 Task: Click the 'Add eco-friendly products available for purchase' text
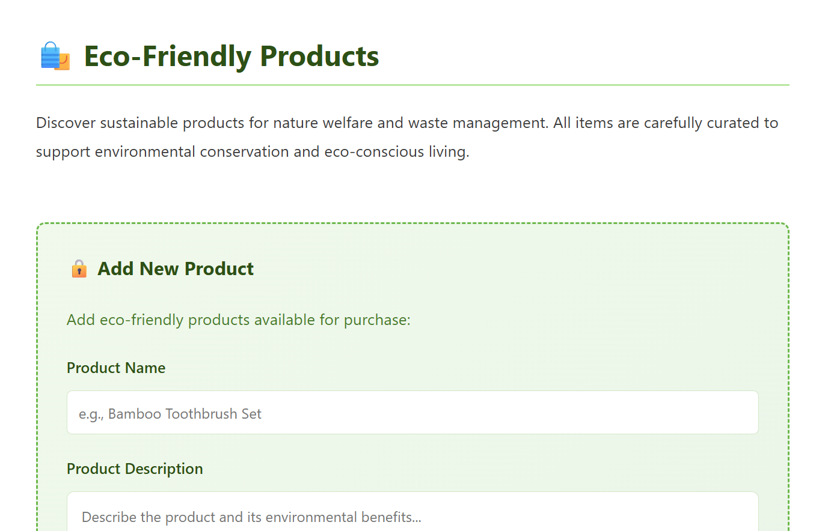238,320
